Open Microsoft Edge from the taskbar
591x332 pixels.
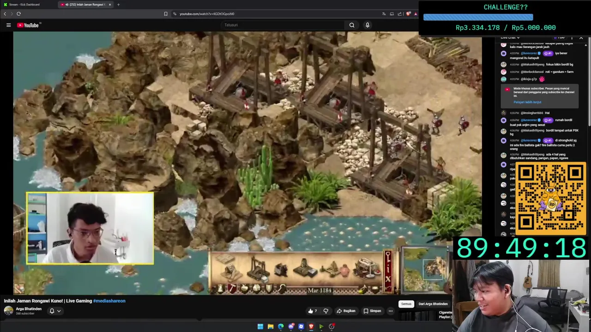(x=281, y=326)
